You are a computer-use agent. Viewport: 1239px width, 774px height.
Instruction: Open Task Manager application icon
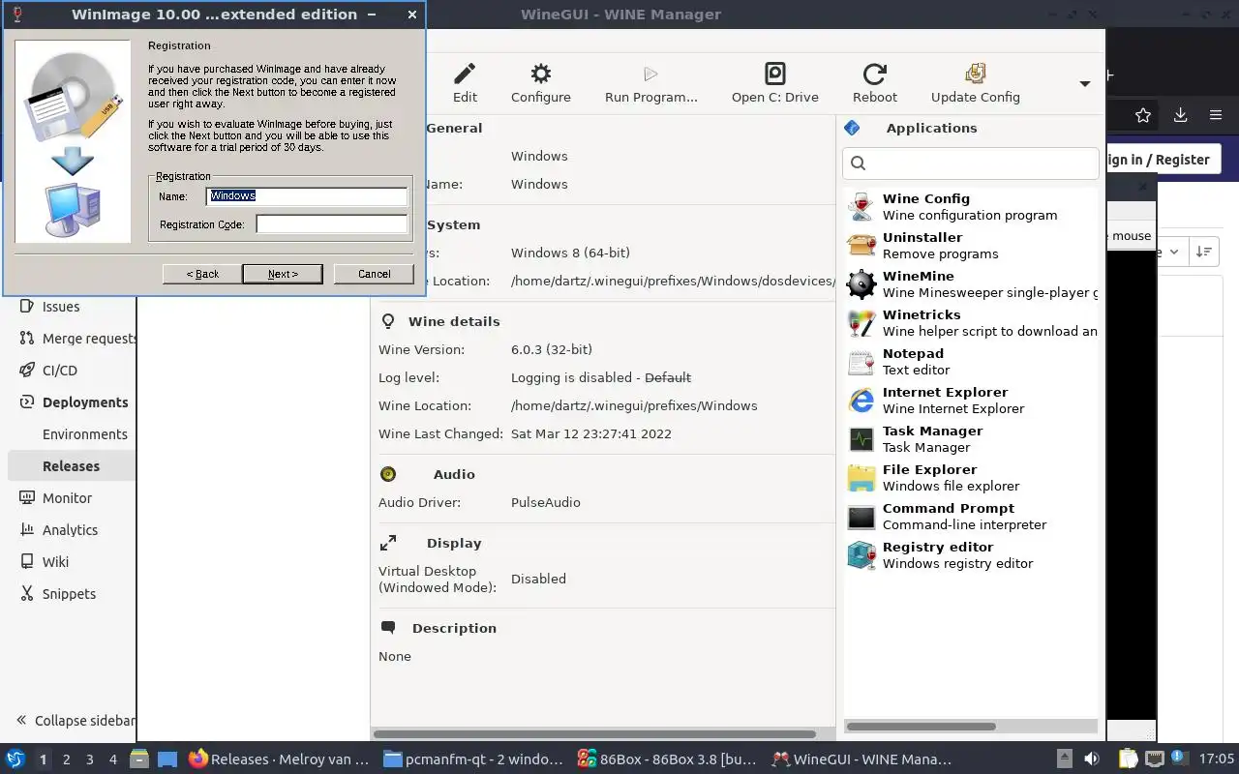pos(861,438)
